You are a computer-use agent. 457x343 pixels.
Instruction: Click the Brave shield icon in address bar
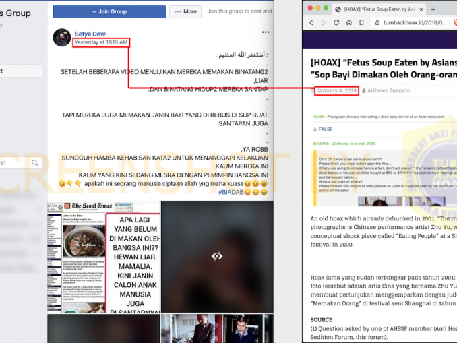coord(455,22)
